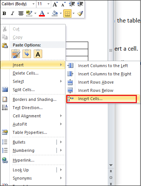
Task: Click the Increase Indent icon
Action: tap(80, 4)
